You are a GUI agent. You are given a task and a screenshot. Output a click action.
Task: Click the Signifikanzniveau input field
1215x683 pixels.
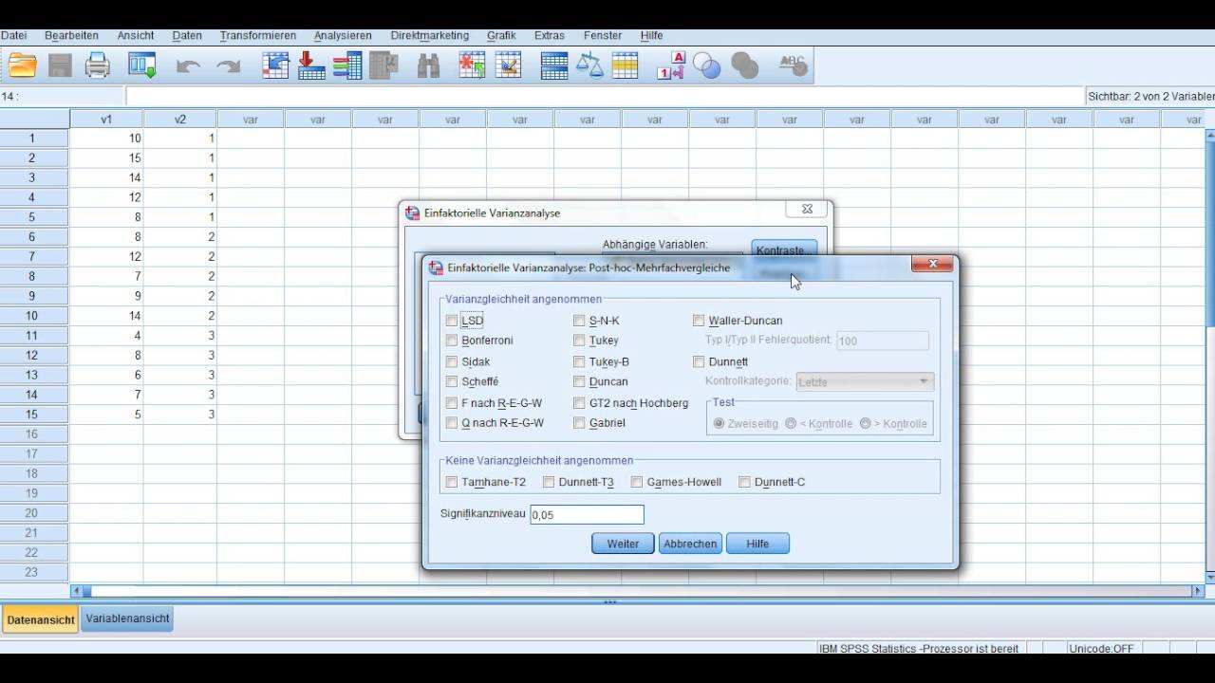[587, 514]
